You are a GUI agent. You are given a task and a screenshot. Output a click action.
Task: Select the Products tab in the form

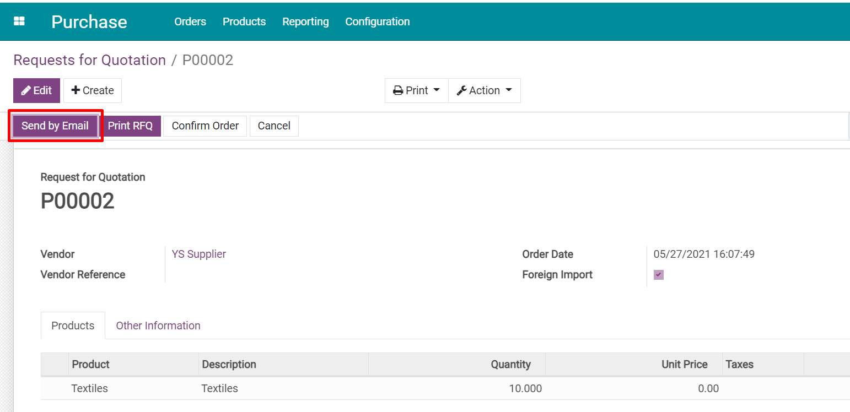[x=73, y=326]
